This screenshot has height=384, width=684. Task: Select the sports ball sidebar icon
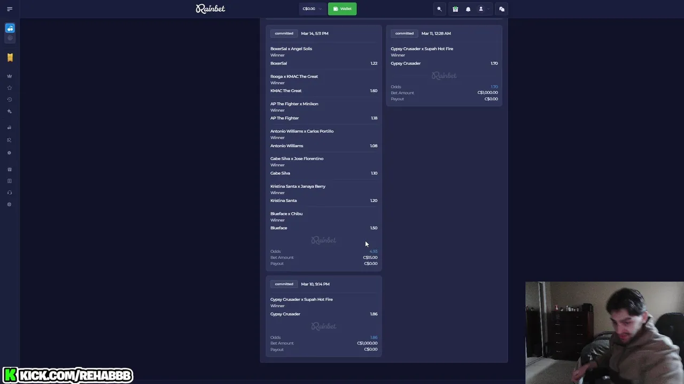click(10, 38)
